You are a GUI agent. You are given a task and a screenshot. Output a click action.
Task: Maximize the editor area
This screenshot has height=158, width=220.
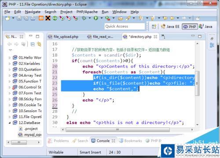click(x=200, y=36)
